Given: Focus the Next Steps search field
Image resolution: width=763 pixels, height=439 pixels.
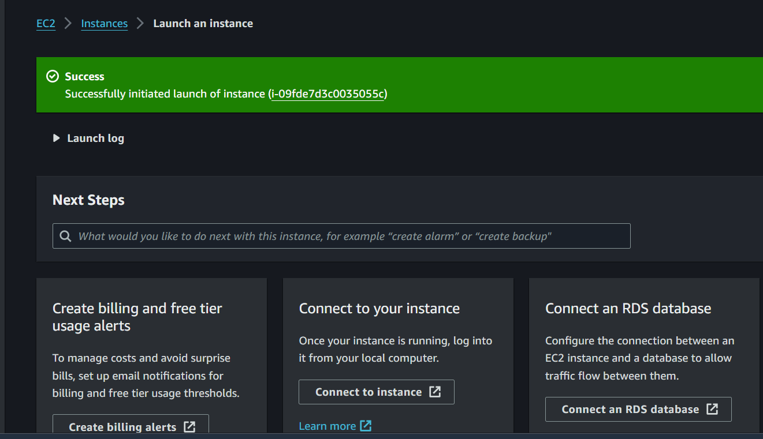Looking at the screenshot, I should (341, 237).
